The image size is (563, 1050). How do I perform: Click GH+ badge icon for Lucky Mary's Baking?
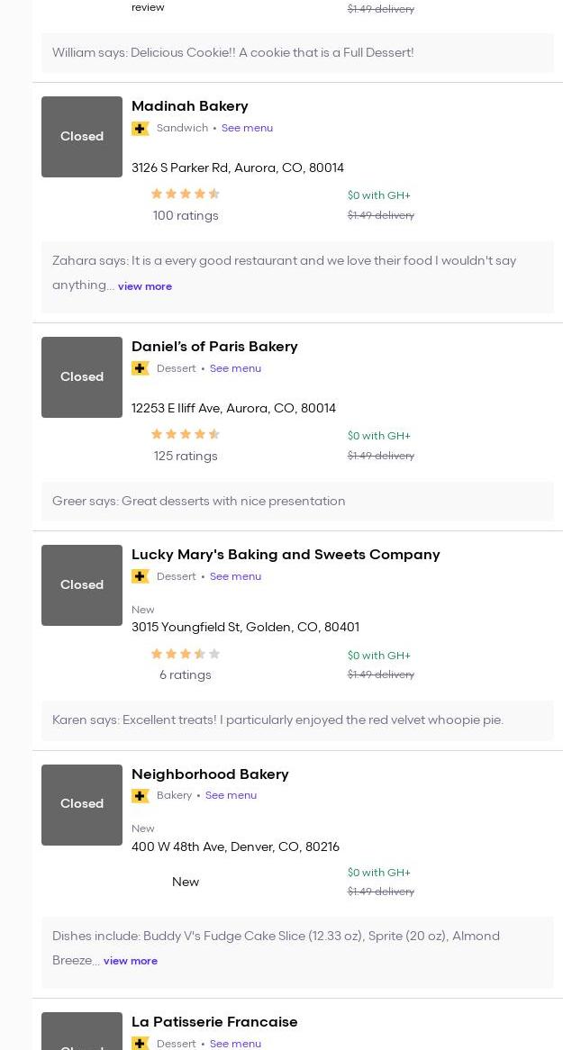[141, 576]
